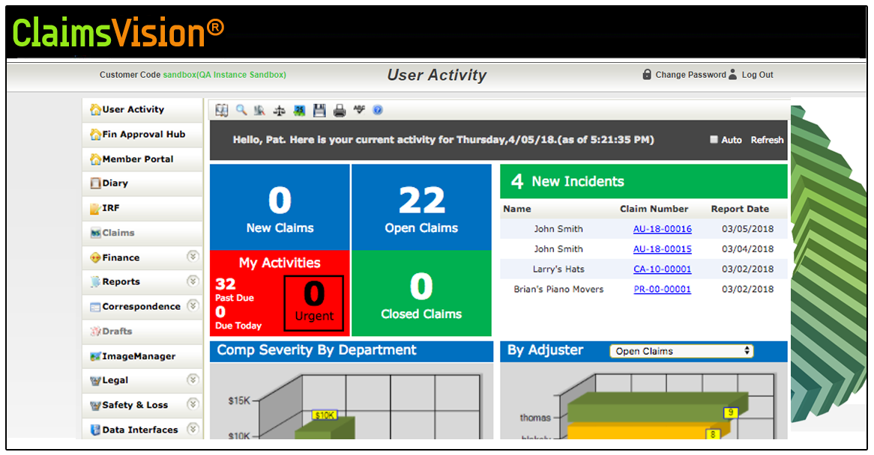Screen dimensions: 874x455
Task: Click the Change Password link
Action: tap(690, 75)
